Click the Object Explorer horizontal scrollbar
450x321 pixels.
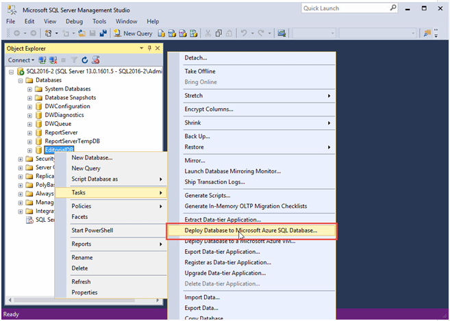click(x=84, y=300)
